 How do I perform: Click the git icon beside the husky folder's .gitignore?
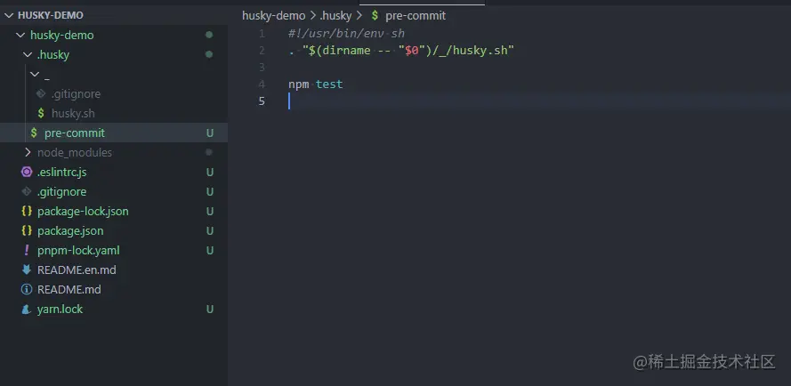tap(41, 94)
